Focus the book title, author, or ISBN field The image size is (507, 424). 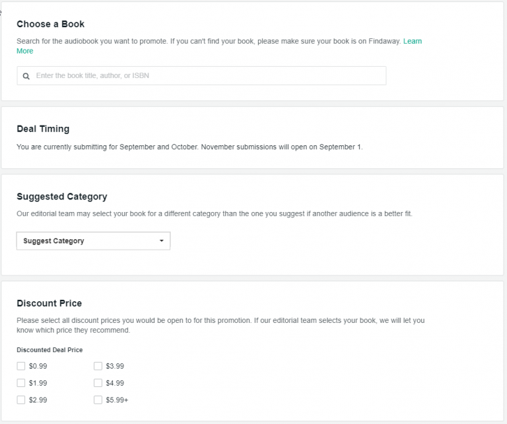tap(205, 76)
